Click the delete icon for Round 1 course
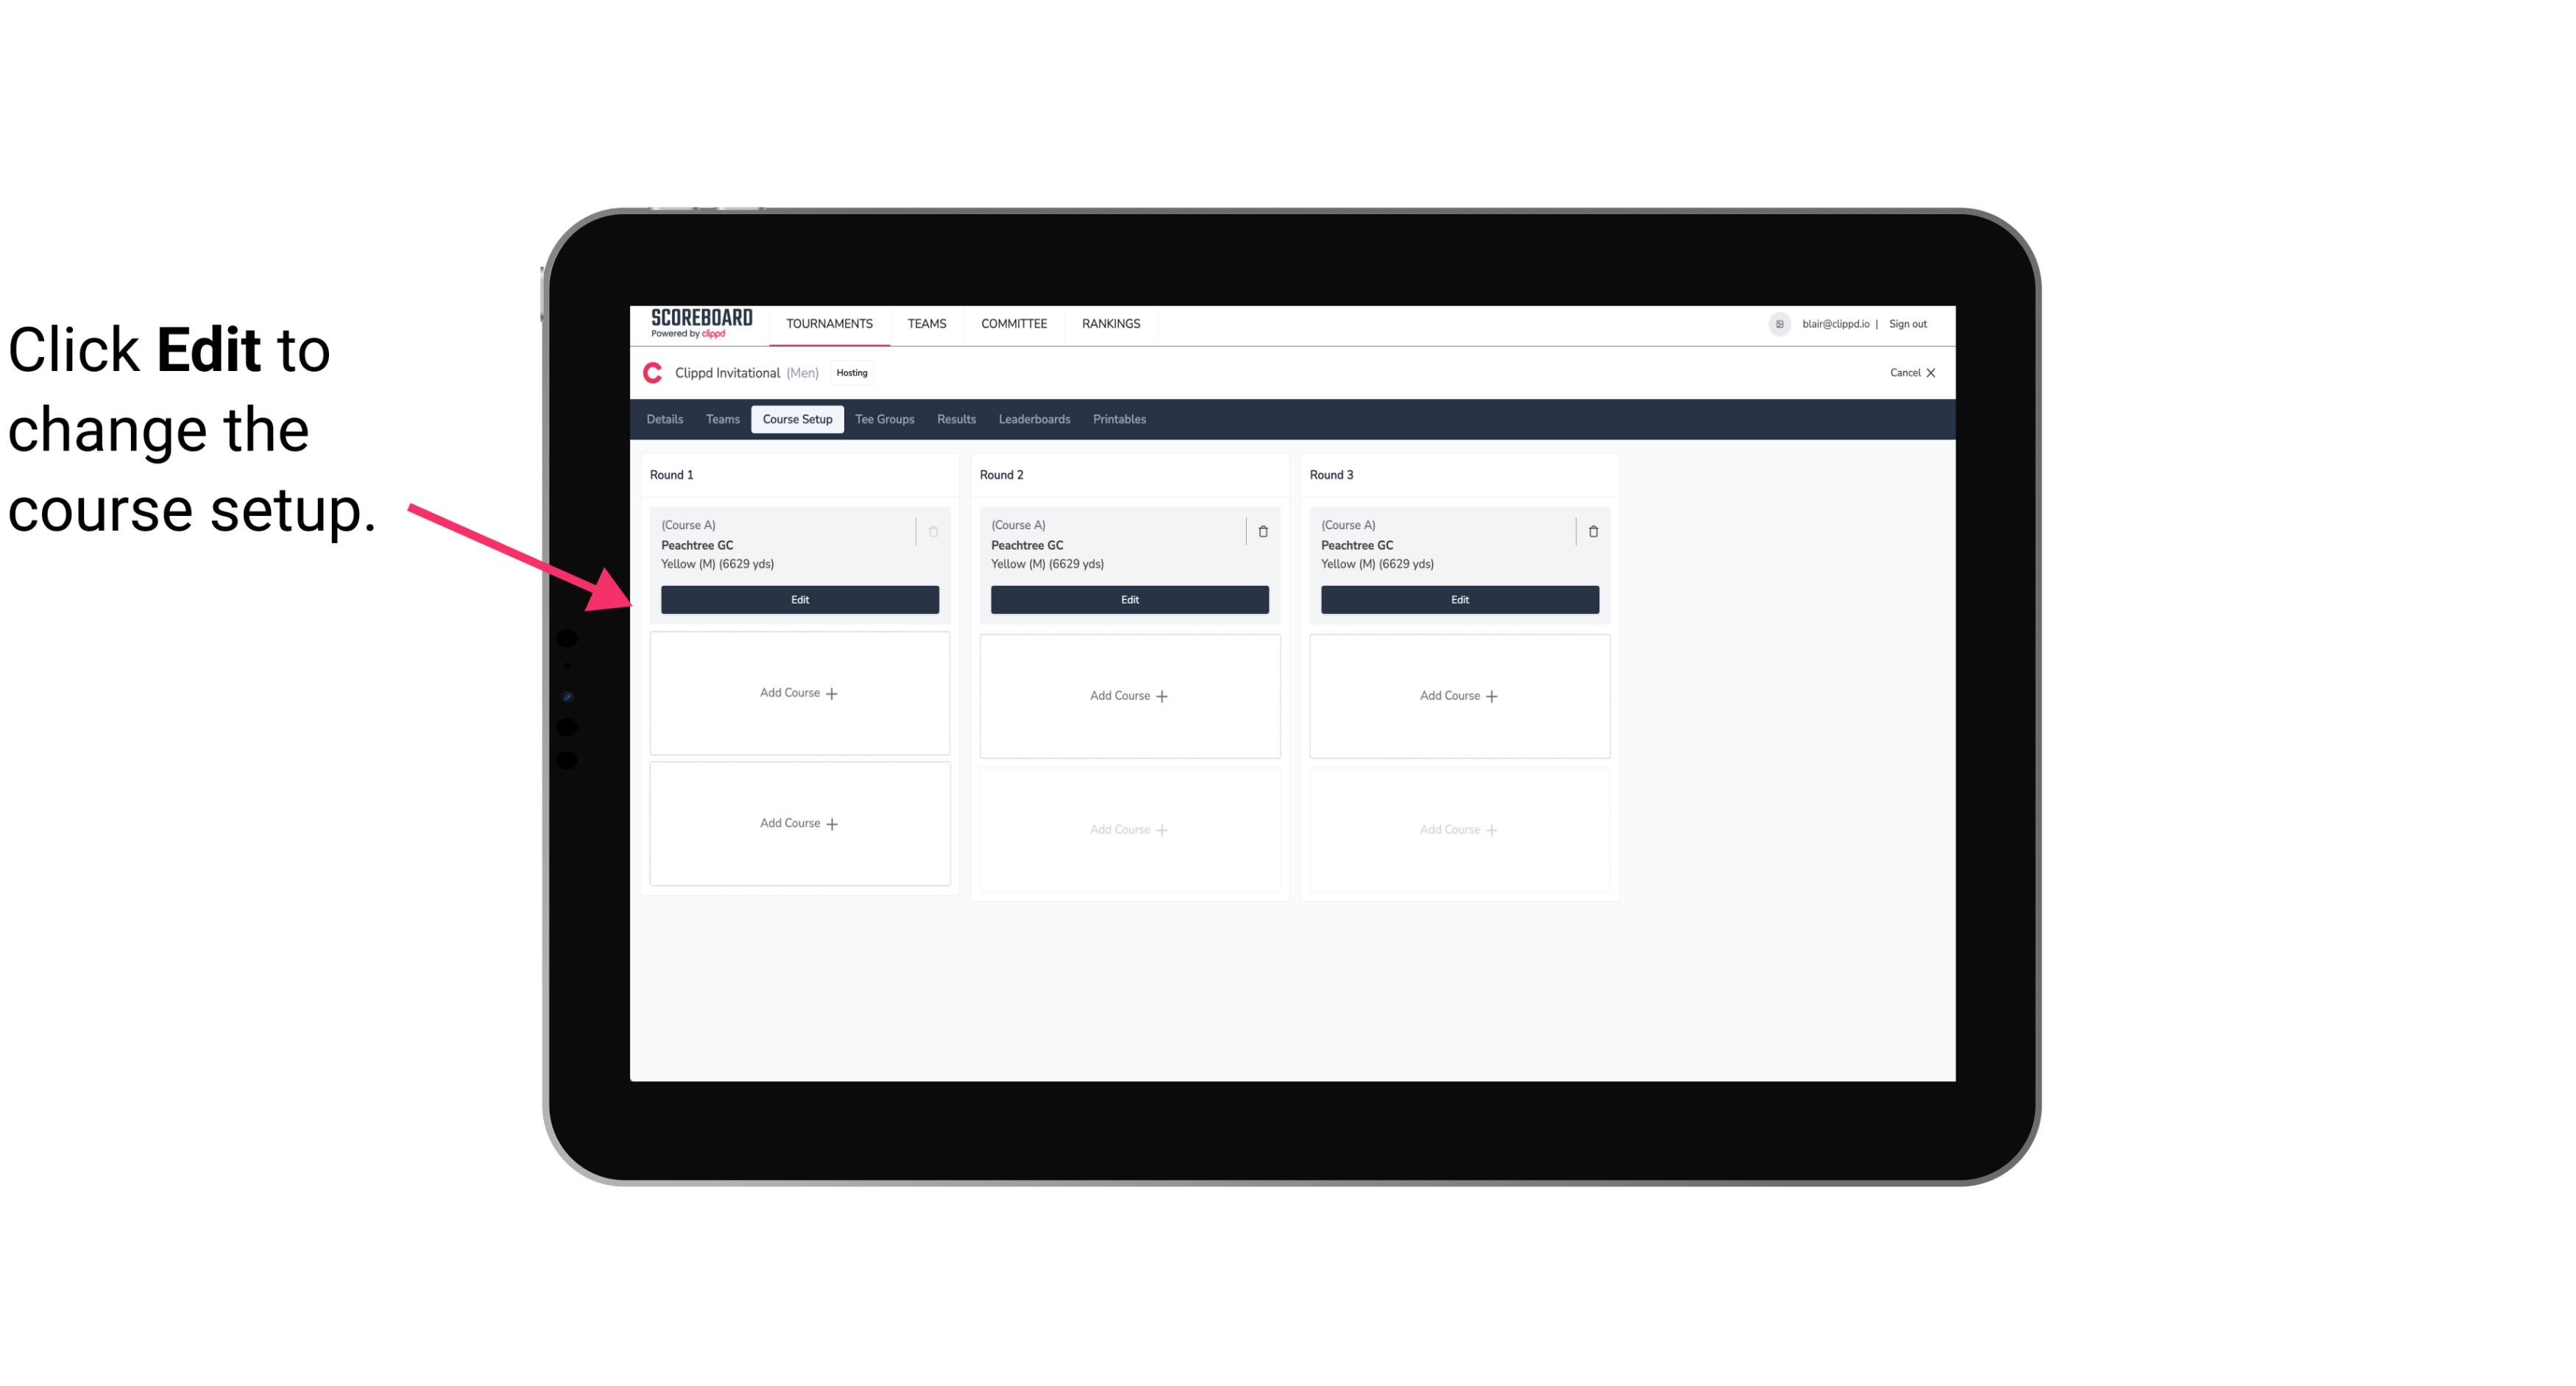2576x1386 pixels. pos(935,529)
